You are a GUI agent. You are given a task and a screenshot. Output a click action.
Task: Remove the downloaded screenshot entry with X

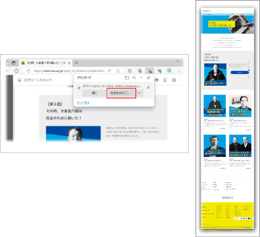(148, 87)
